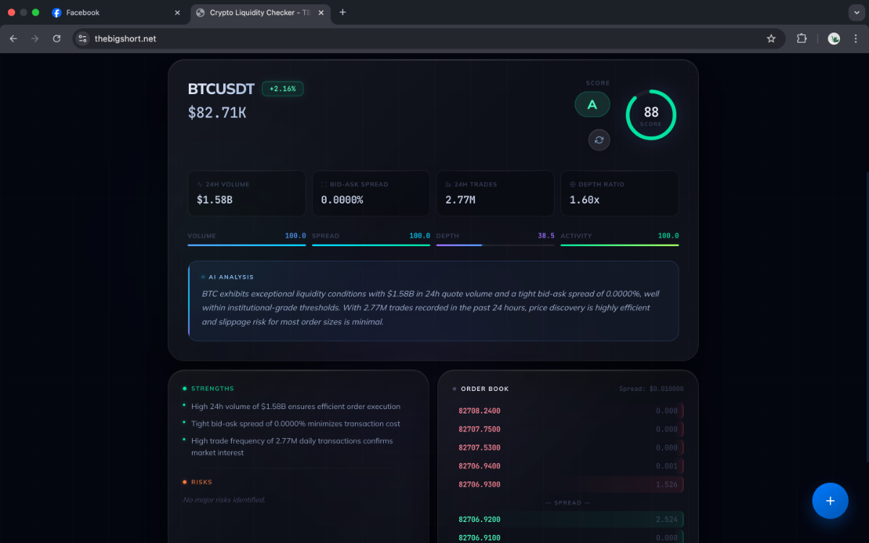Click the 24H Volume $1.58B card
The image size is (869, 543).
[246, 193]
